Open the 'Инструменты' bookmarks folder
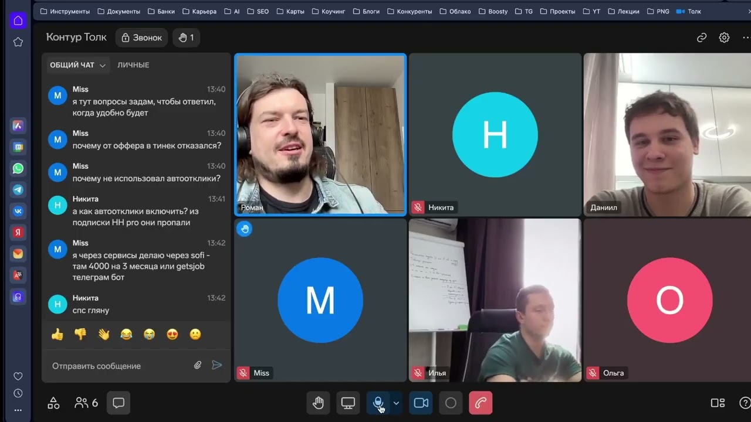Viewport: 751px width, 422px height. tap(65, 11)
